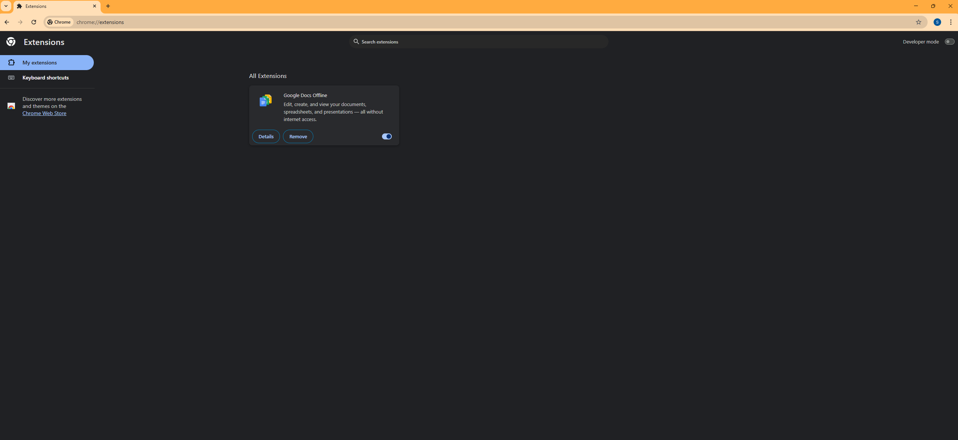The width and height of the screenshot is (958, 440).
Task: Open Chrome three-dot menu
Action: [x=950, y=22]
